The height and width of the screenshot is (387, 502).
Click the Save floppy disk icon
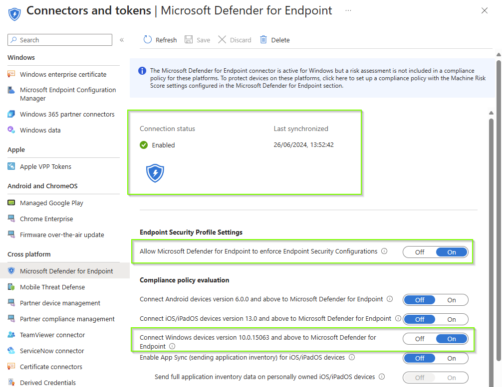tap(189, 40)
